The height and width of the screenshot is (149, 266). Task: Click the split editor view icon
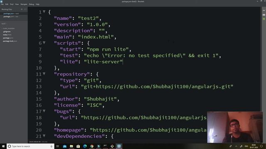(25, 9)
